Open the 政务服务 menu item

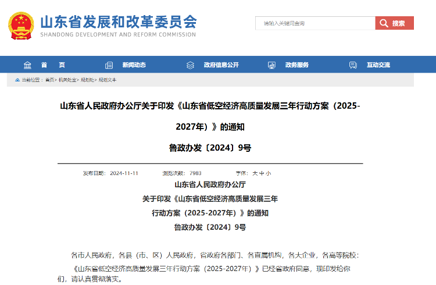point(297,65)
